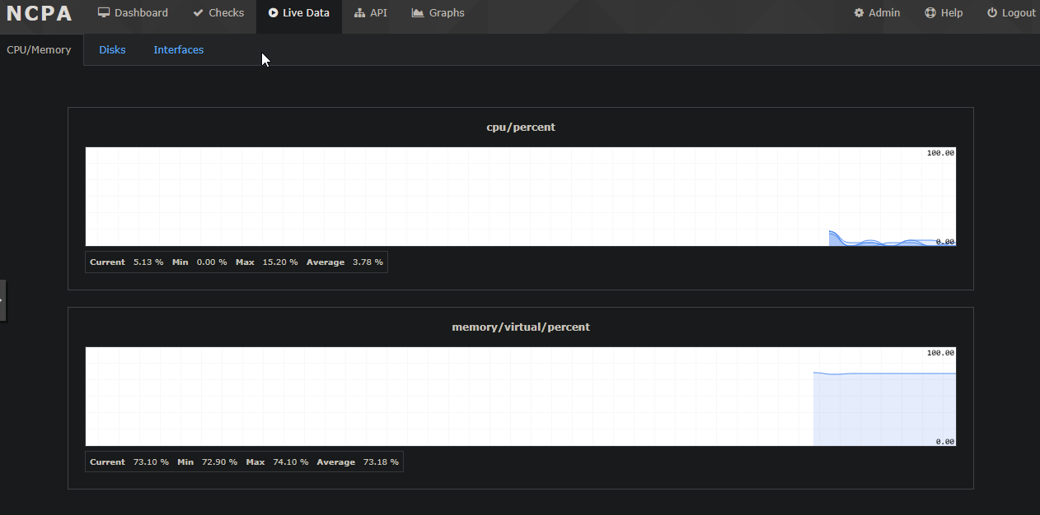Click the Live Data play icon

click(x=273, y=13)
